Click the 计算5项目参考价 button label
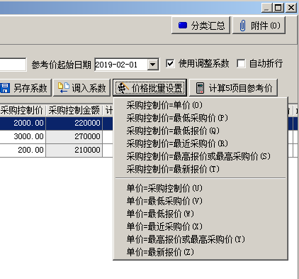This screenshot has width=299, height=279. 240,88
